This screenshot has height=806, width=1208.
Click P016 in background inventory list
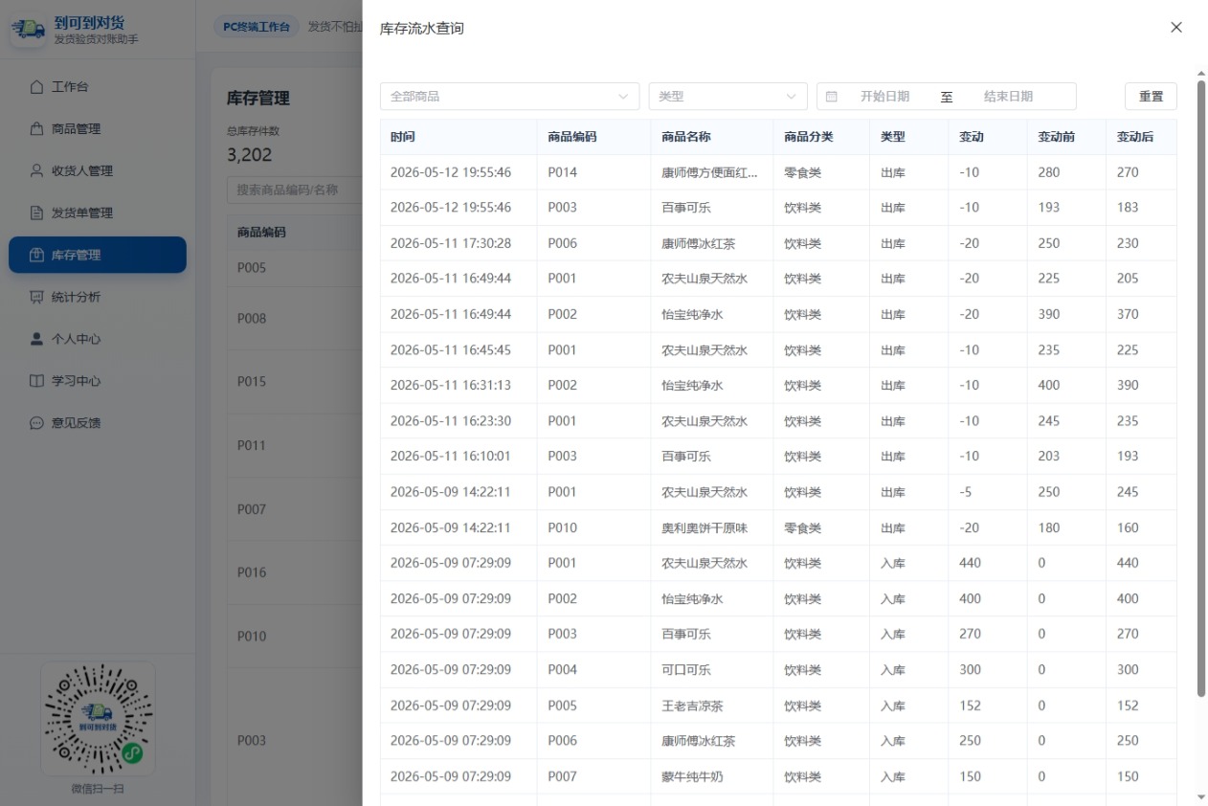point(252,572)
